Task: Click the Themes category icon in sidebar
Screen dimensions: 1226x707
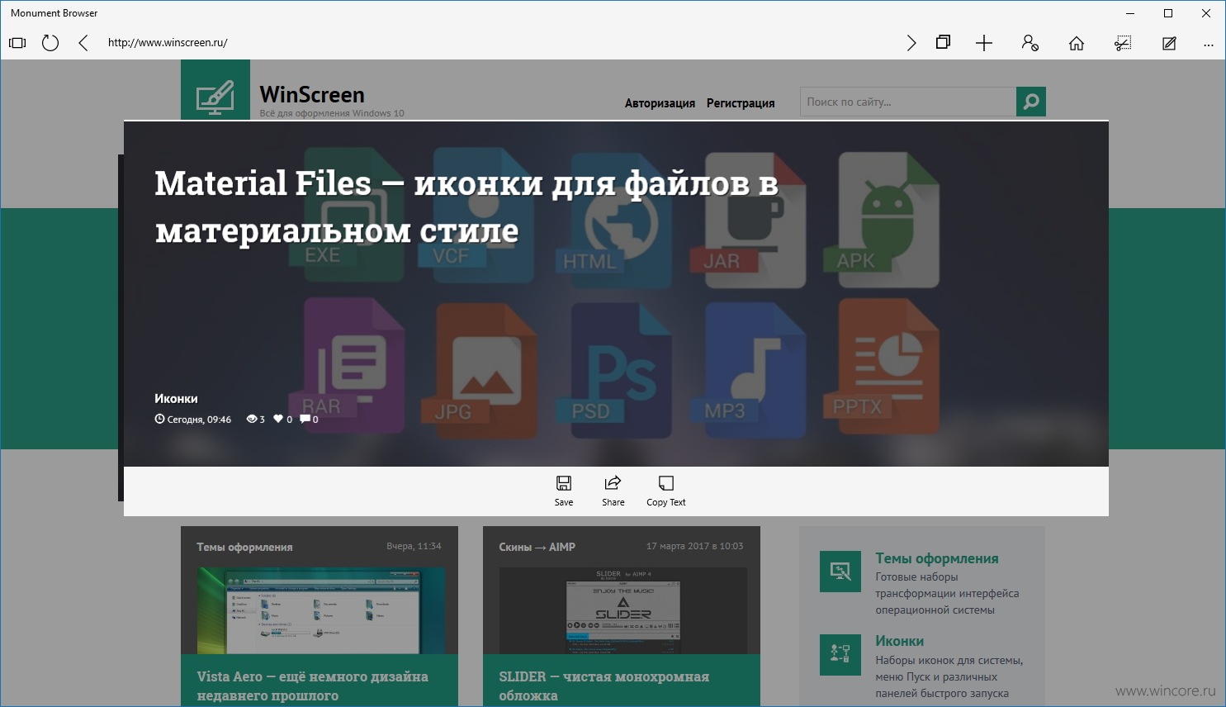Action: 840,572
